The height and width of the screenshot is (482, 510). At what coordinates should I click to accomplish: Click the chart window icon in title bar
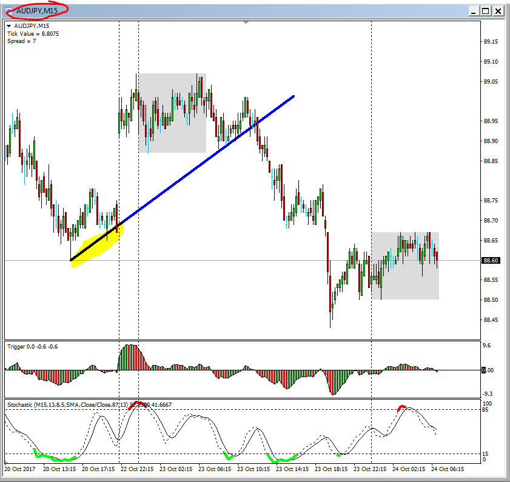pos(8,10)
